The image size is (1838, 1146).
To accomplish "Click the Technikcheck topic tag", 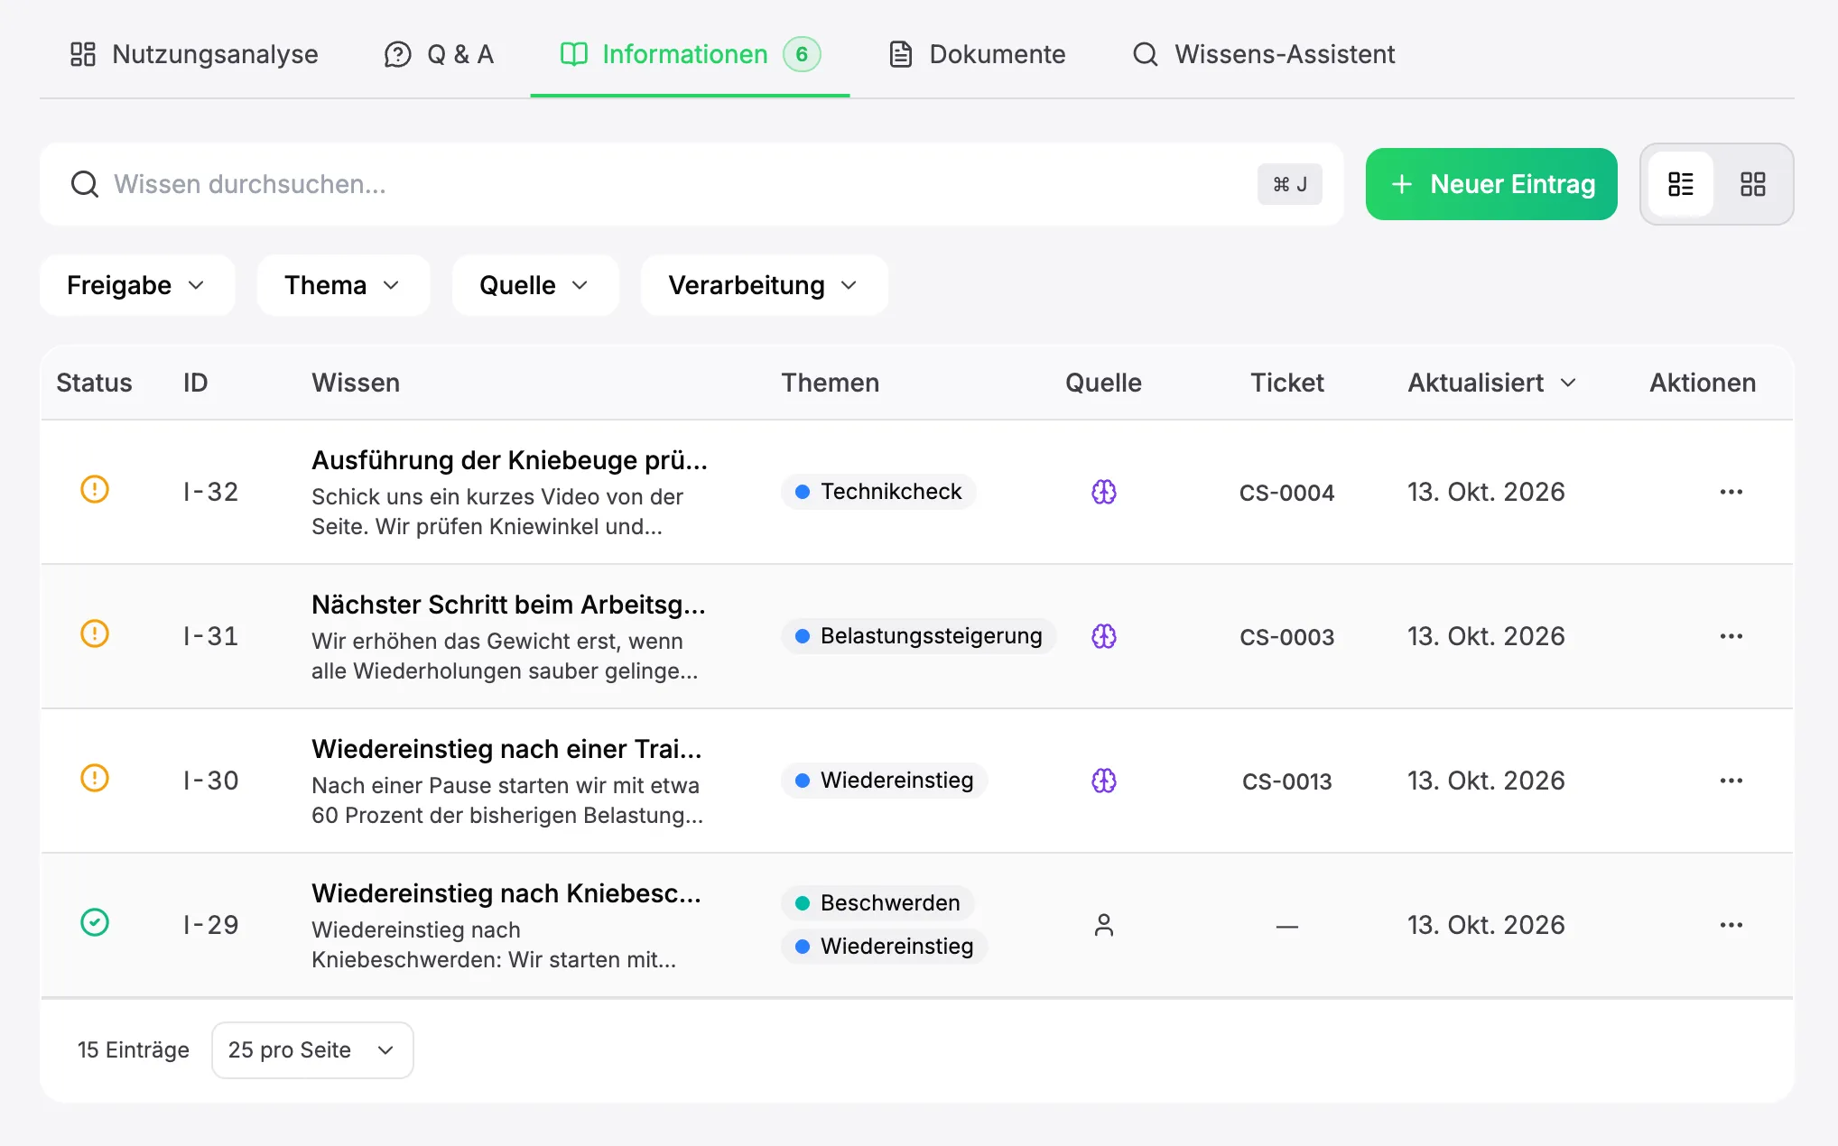I will pos(878,492).
